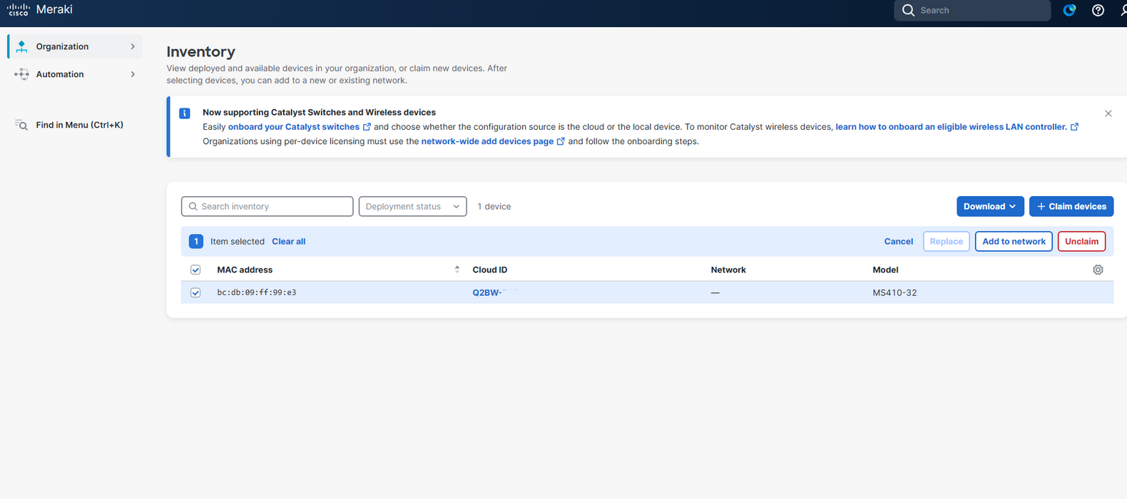Click the Add to network button

pyautogui.click(x=1014, y=242)
